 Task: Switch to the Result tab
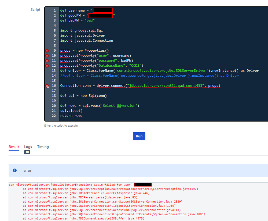click(x=14, y=147)
